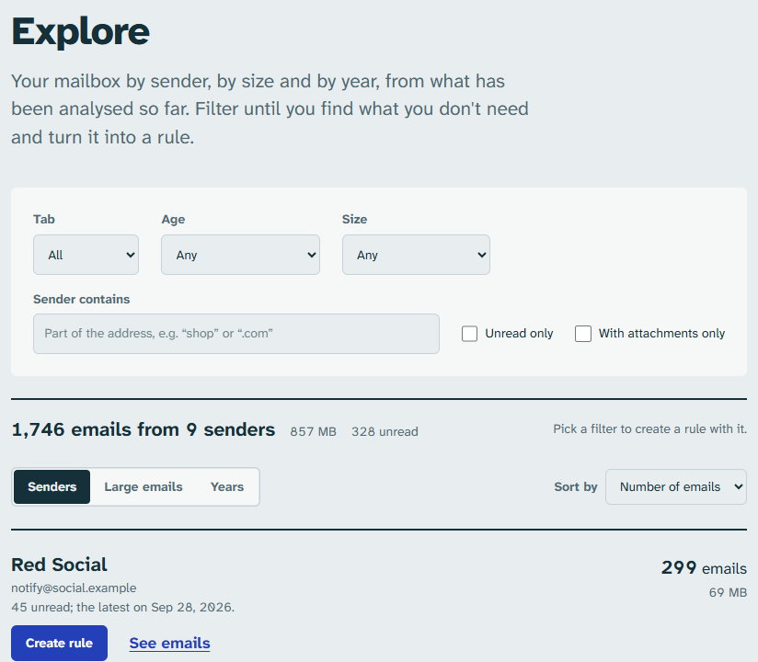
Task: Select the notify@social.example address
Action: click(74, 588)
